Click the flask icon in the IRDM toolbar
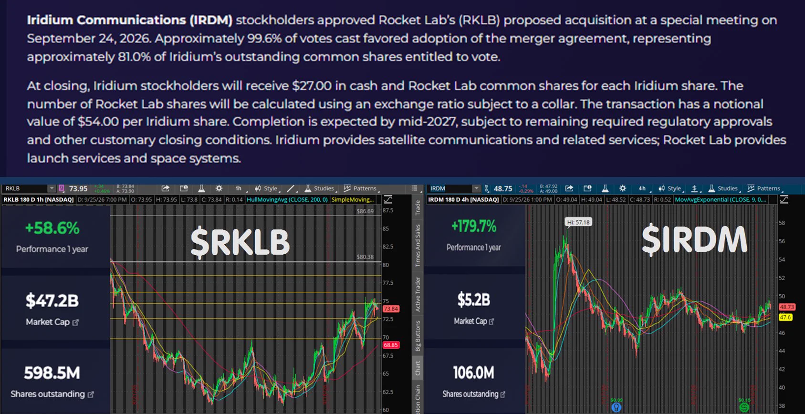 (605, 188)
